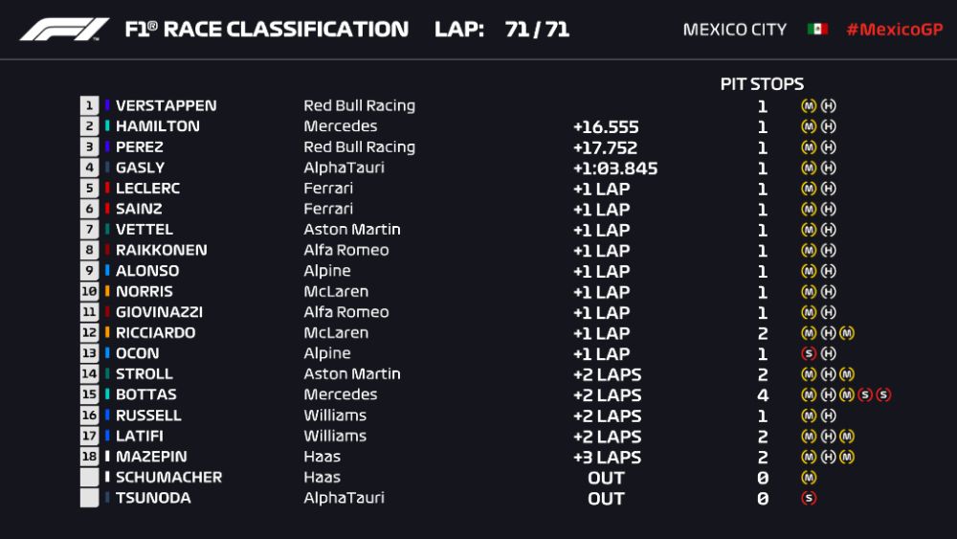This screenshot has height=539, width=957.
Task: Click Ricciardo's third medium tyre icon
Action: (846, 333)
